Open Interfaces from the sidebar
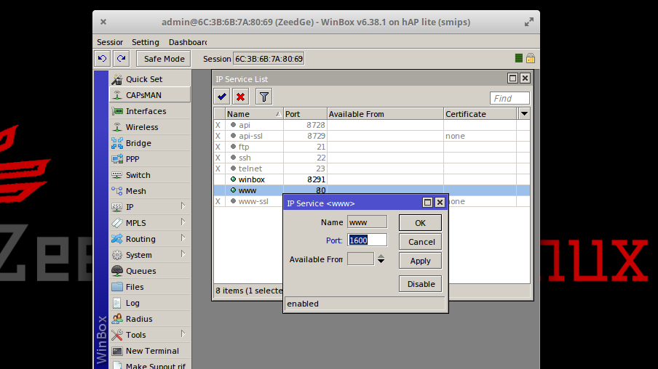This screenshot has width=658, height=369. (x=150, y=111)
